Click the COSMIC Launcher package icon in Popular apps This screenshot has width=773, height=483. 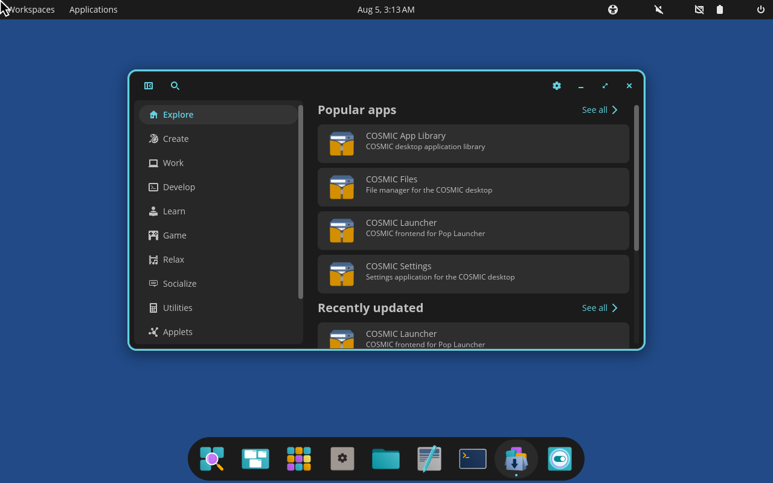pyautogui.click(x=342, y=231)
